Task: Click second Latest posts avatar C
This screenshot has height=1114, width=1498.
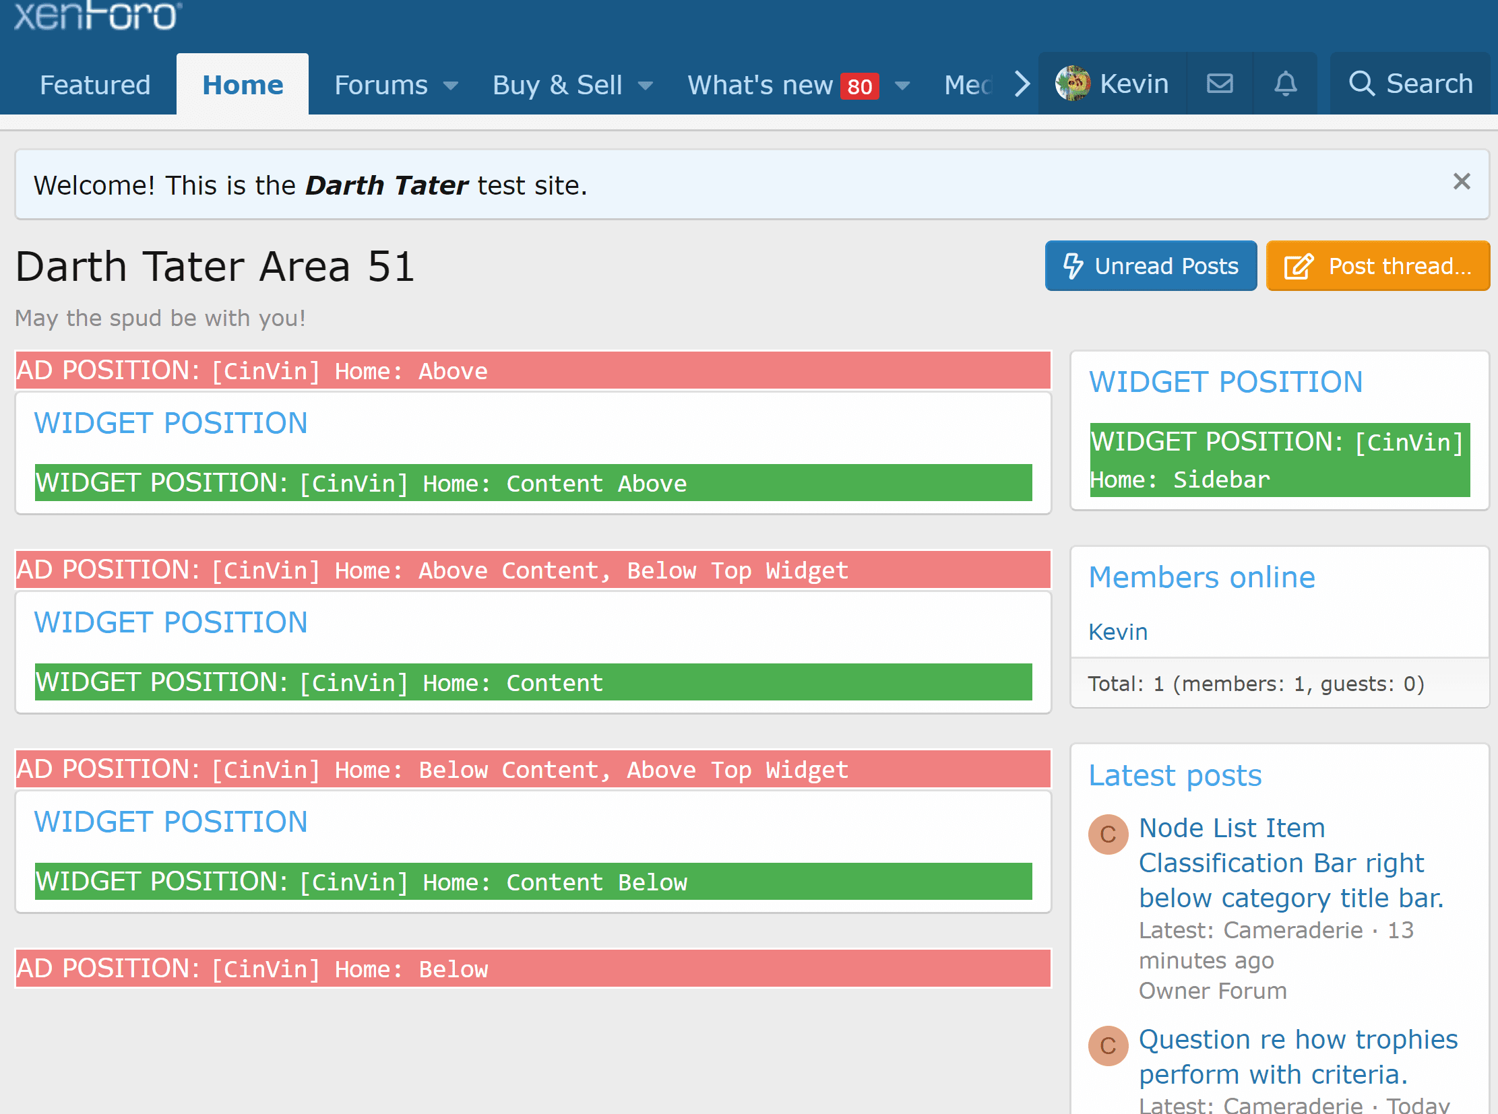Action: pos(1107,1045)
